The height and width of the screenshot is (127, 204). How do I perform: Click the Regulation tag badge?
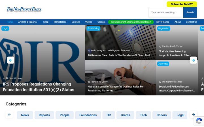(164, 29)
